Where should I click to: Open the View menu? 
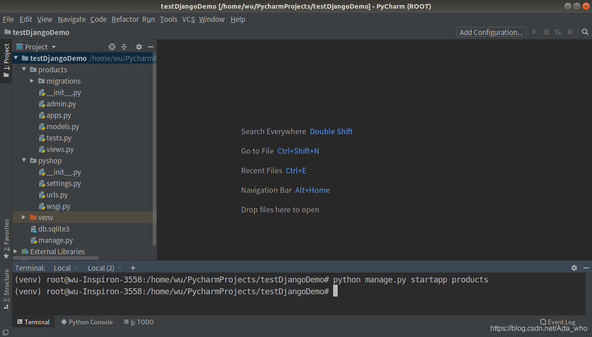[x=45, y=19]
